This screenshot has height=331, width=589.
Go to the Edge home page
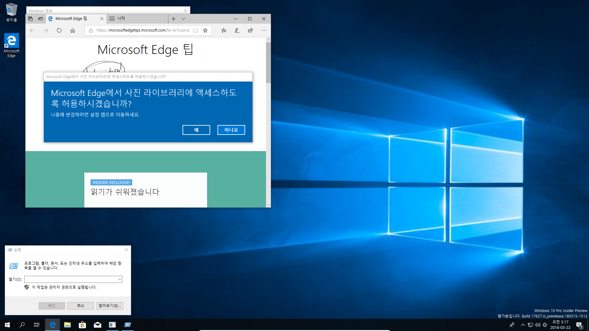(x=73, y=30)
